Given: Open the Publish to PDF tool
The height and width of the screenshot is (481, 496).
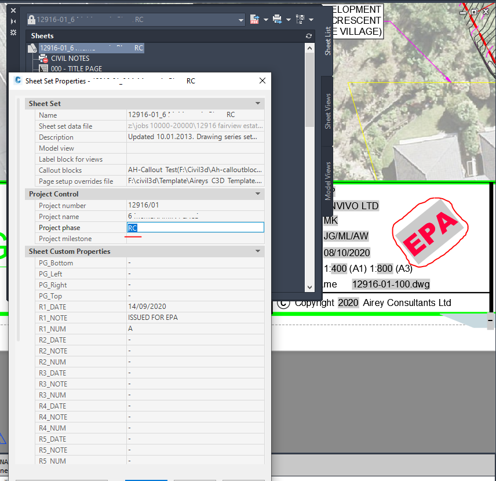Looking at the screenshot, I should [254, 18].
